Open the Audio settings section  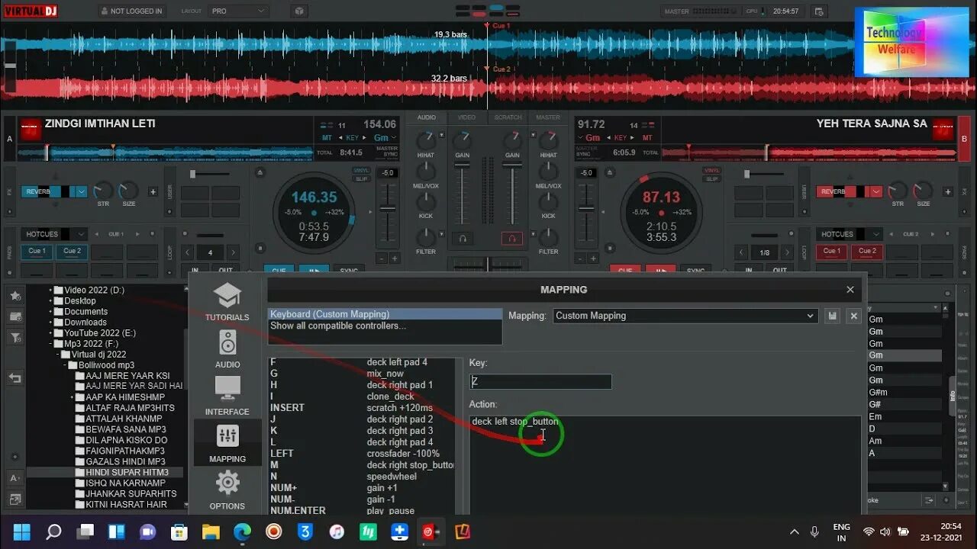(x=227, y=349)
